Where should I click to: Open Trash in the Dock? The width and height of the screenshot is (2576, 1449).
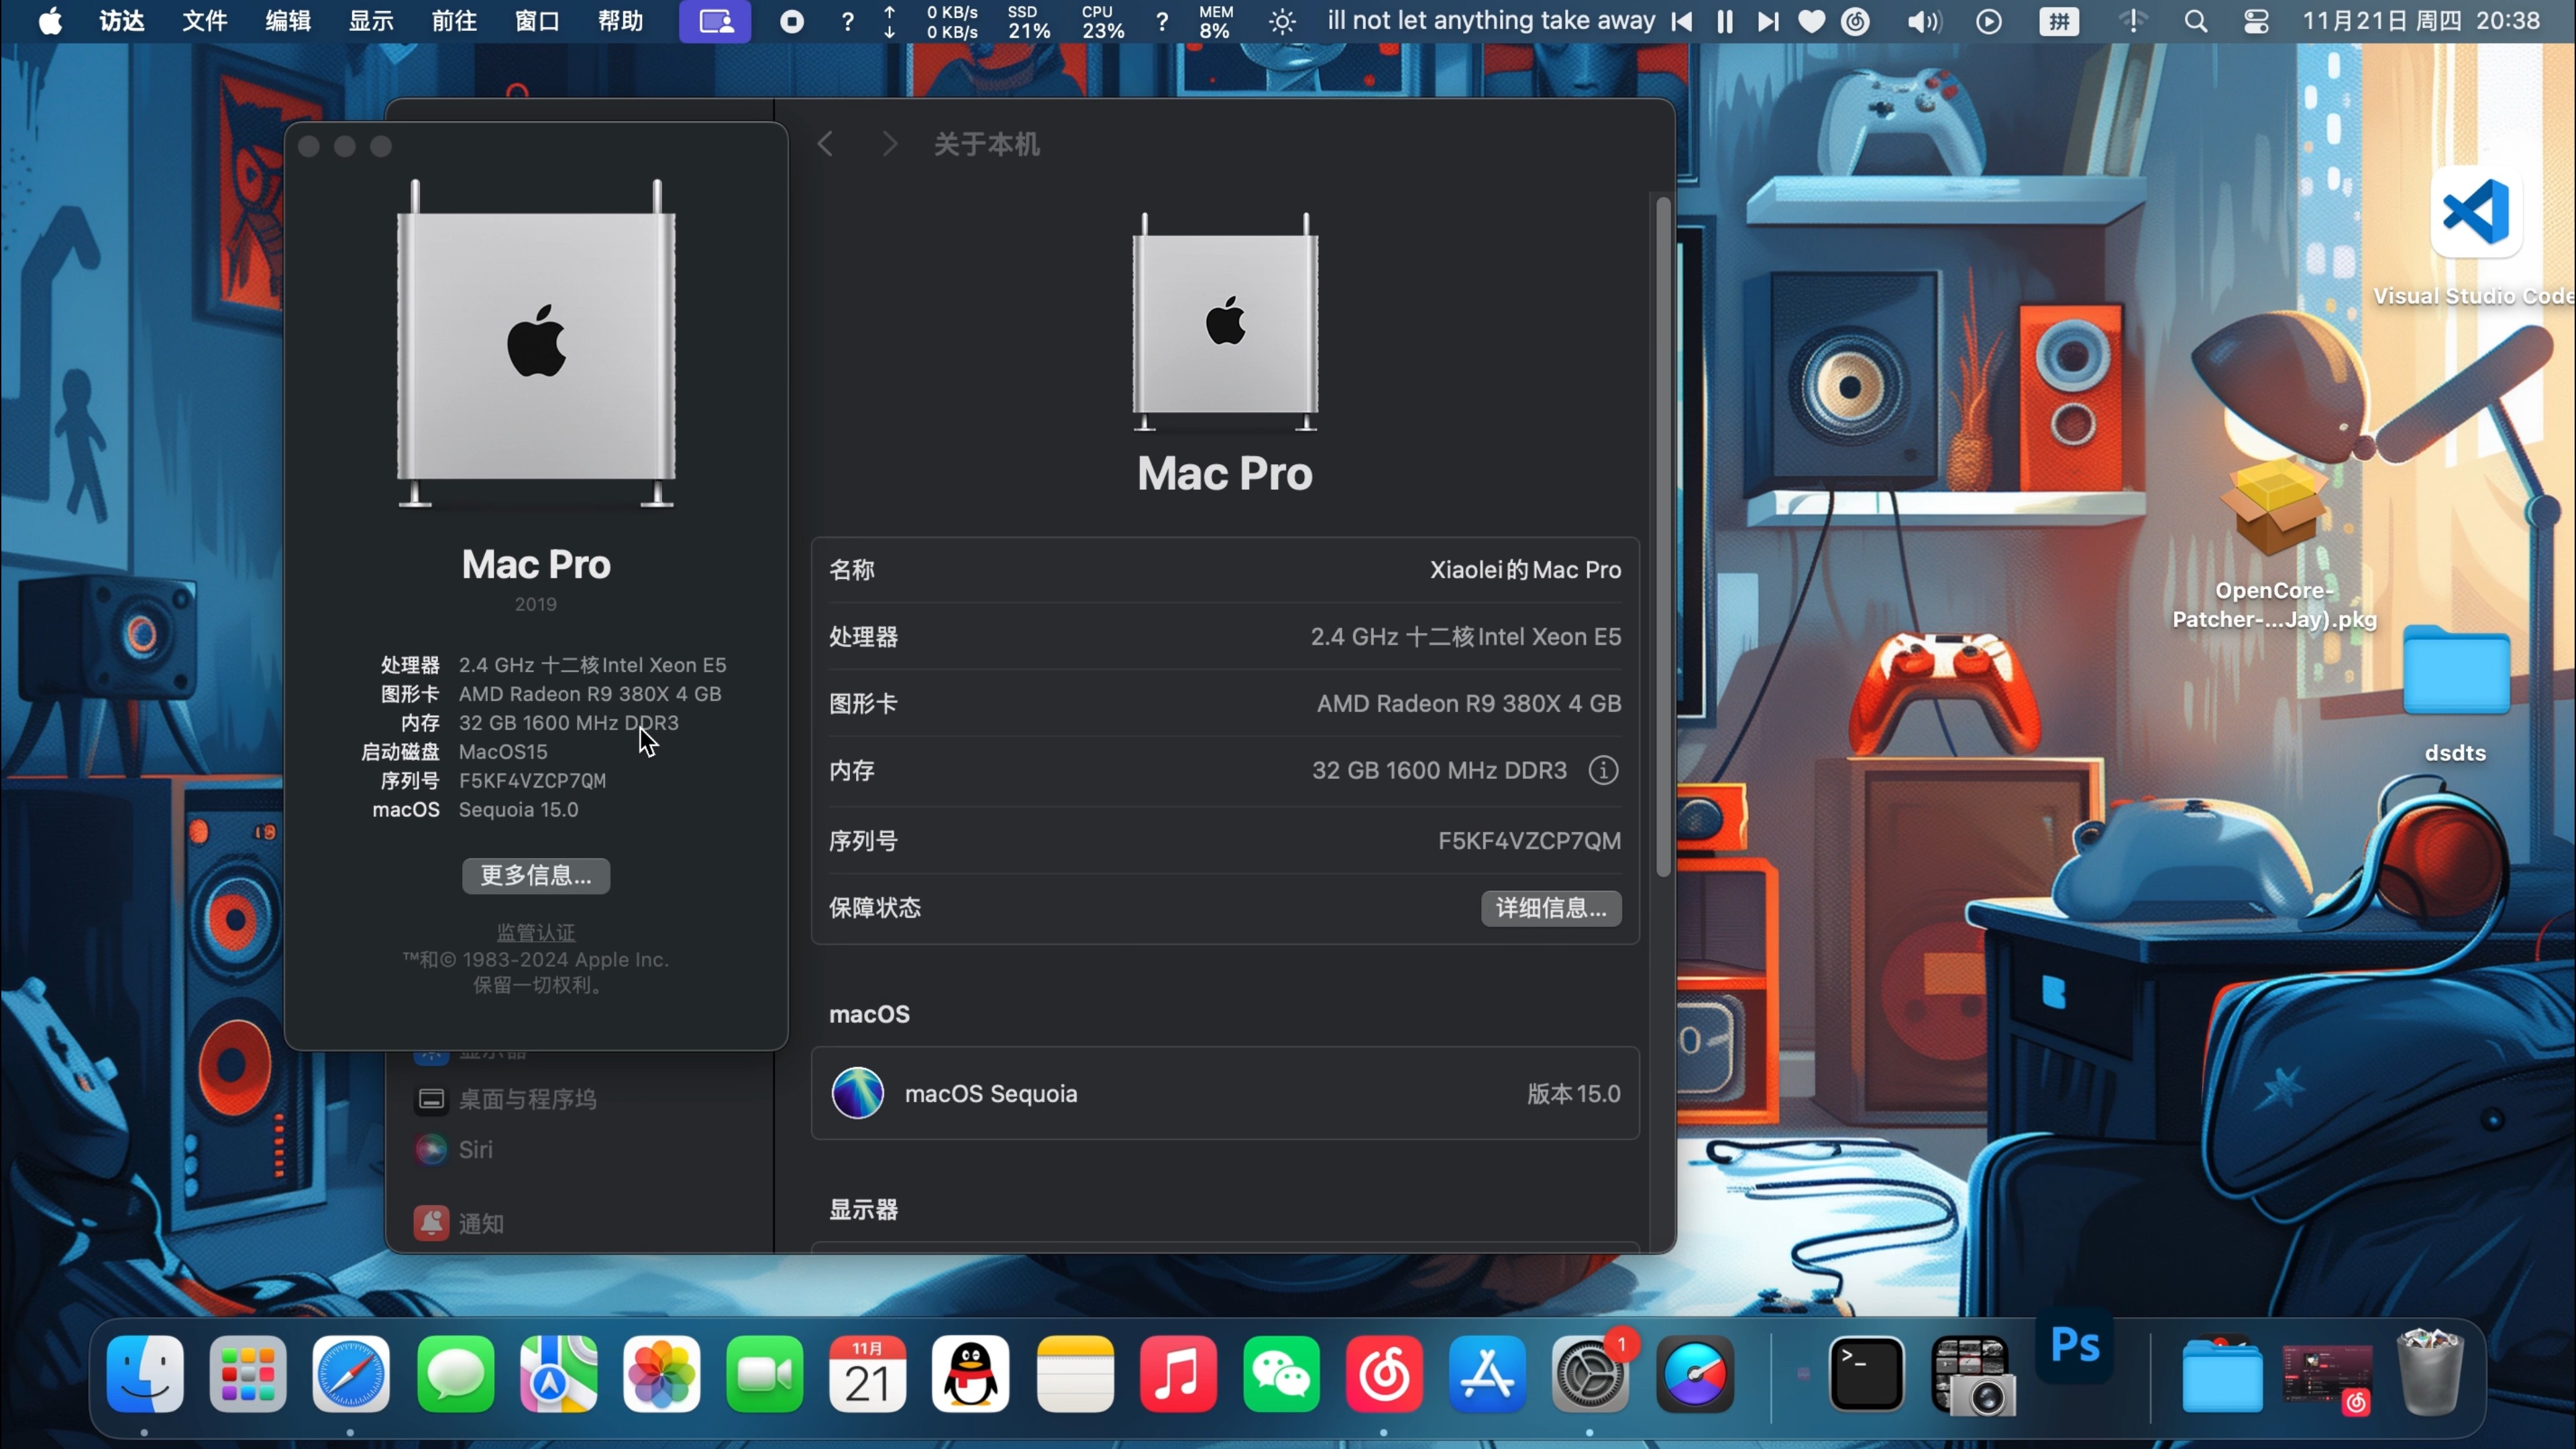click(x=2430, y=1372)
